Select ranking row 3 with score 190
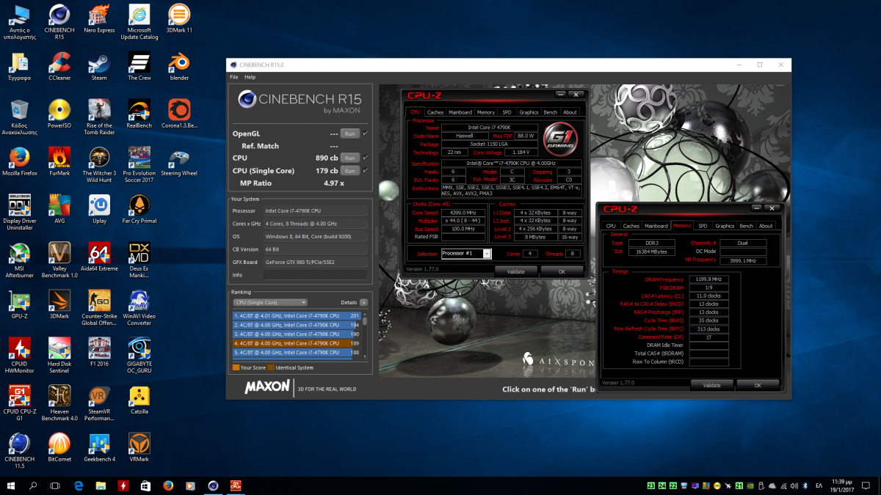Viewport: 881px width, 495px height. pyautogui.click(x=297, y=334)
